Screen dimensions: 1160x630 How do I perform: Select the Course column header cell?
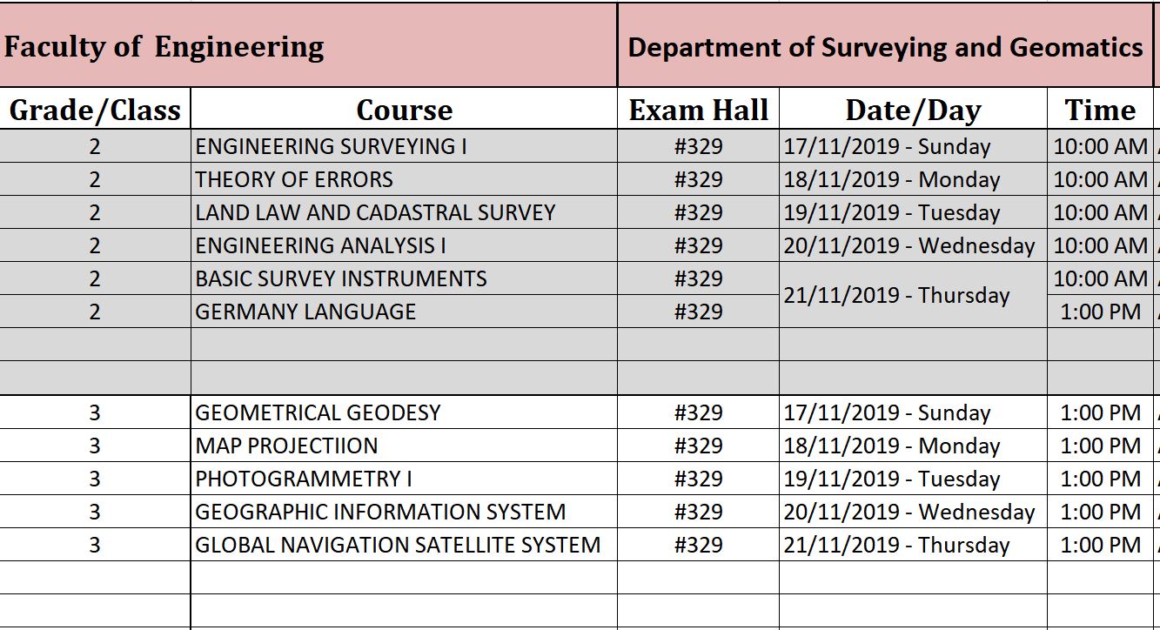(404, 111)
